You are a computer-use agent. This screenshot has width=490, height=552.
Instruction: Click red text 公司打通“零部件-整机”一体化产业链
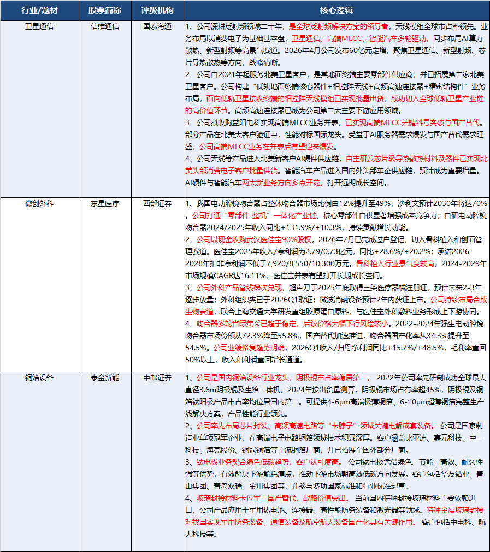click(255, 215)
